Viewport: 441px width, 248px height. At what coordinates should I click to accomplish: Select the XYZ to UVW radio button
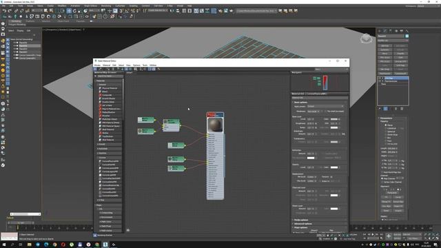pyautogui.click(x=386, y=144)
